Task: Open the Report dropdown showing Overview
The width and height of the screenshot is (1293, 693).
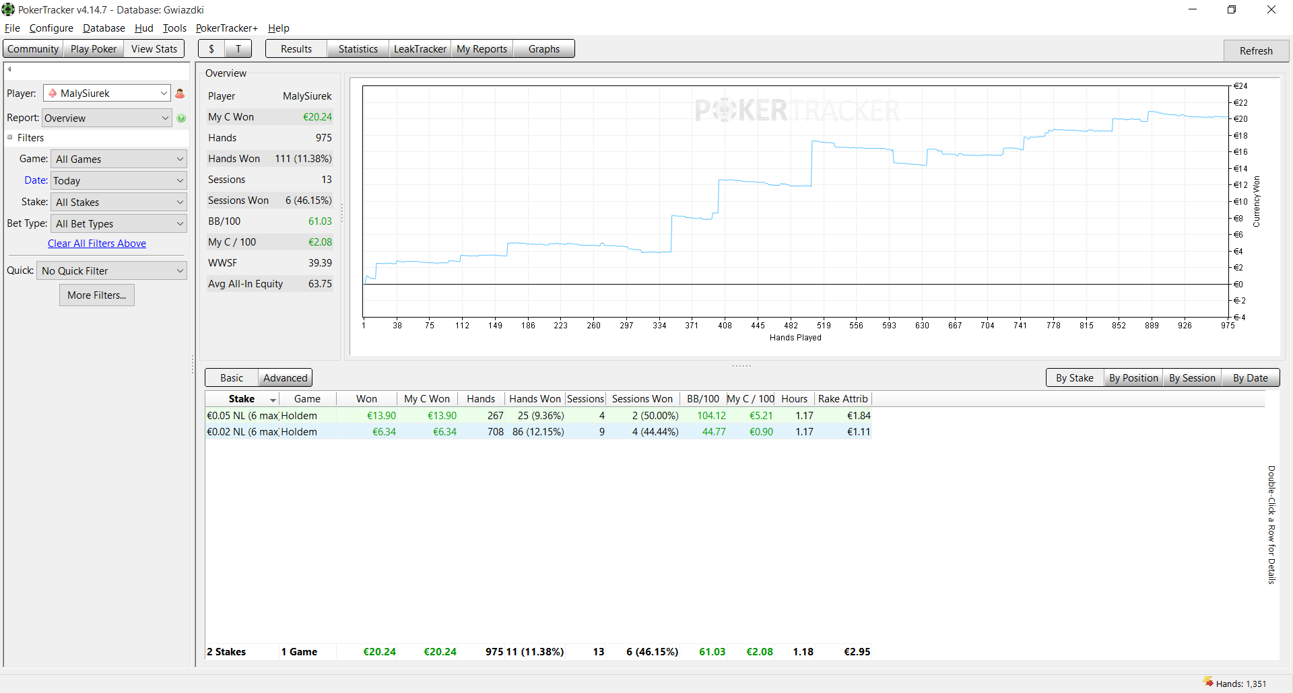Action: point(107,118)
